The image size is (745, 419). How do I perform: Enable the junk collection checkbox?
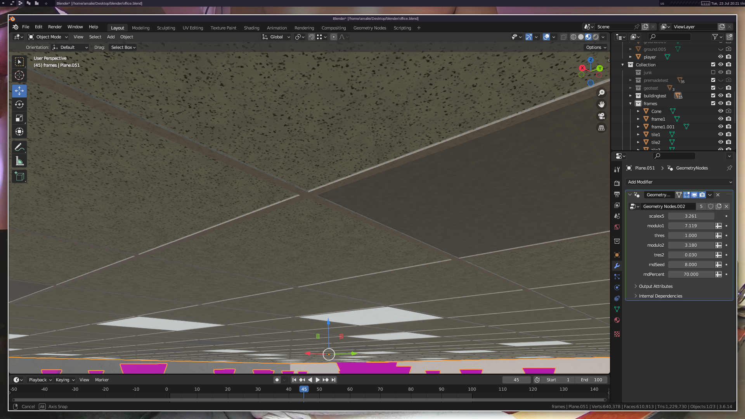coord(713,72)
